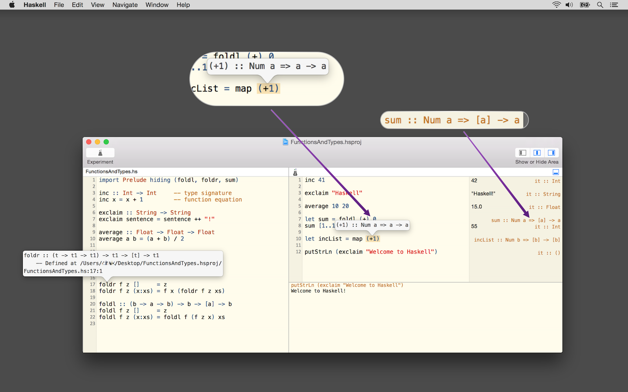Click the '-- function equation' comment
Screen dimensions: 628x392
[208, 199]
